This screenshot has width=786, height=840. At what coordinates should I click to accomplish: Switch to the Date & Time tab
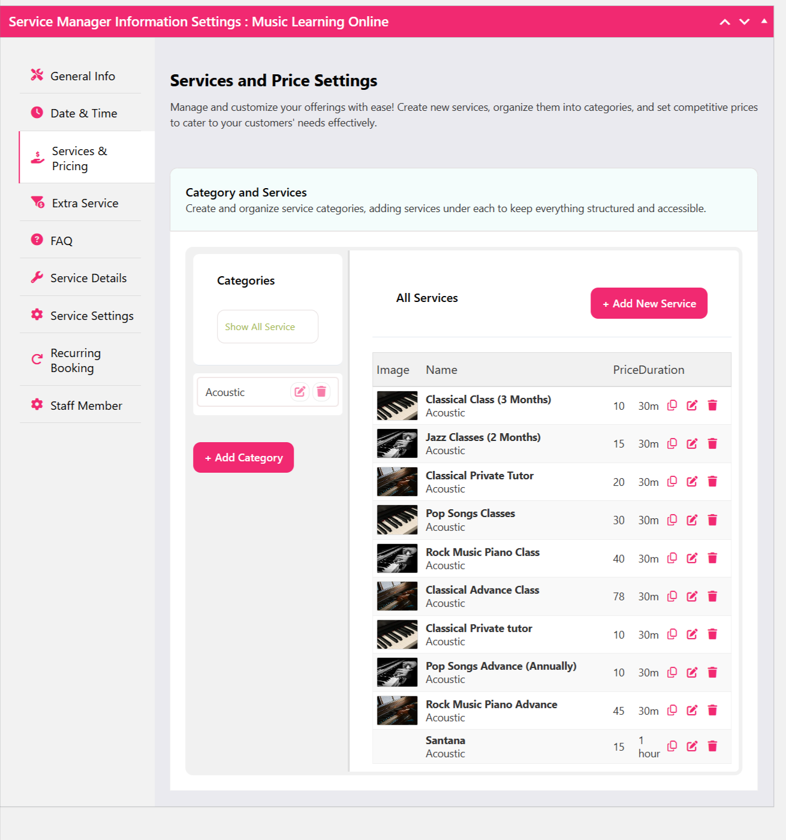click(x=83, y=113)
